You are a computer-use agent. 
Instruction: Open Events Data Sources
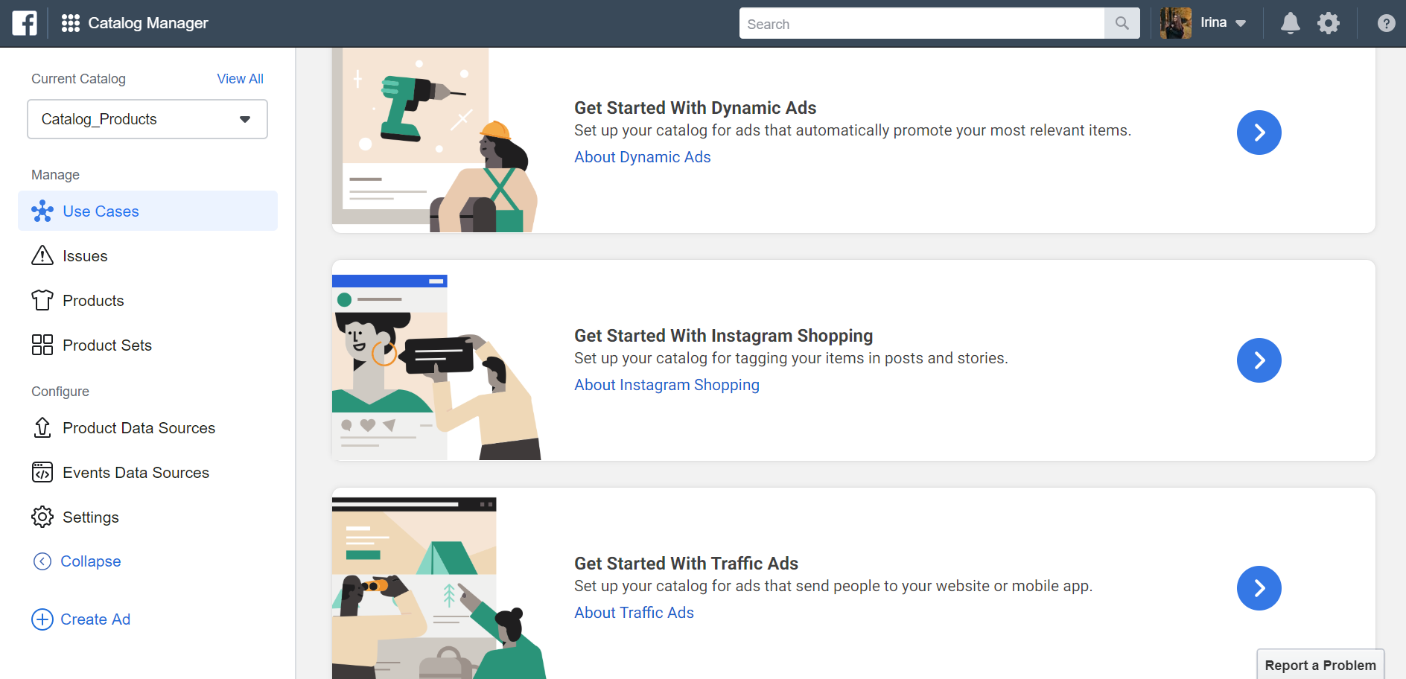(x=136, y=473)
